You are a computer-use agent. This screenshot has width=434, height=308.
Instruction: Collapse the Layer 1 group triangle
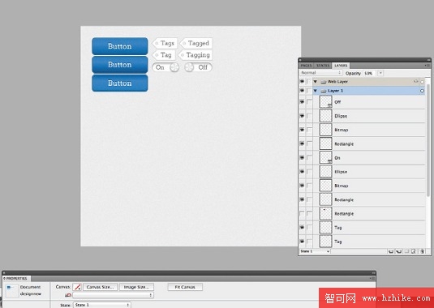pyautogui.click(x=316, y=91)
